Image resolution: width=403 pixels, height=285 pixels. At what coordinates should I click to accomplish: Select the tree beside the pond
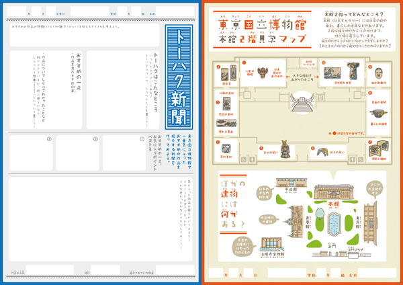[320, 214]
